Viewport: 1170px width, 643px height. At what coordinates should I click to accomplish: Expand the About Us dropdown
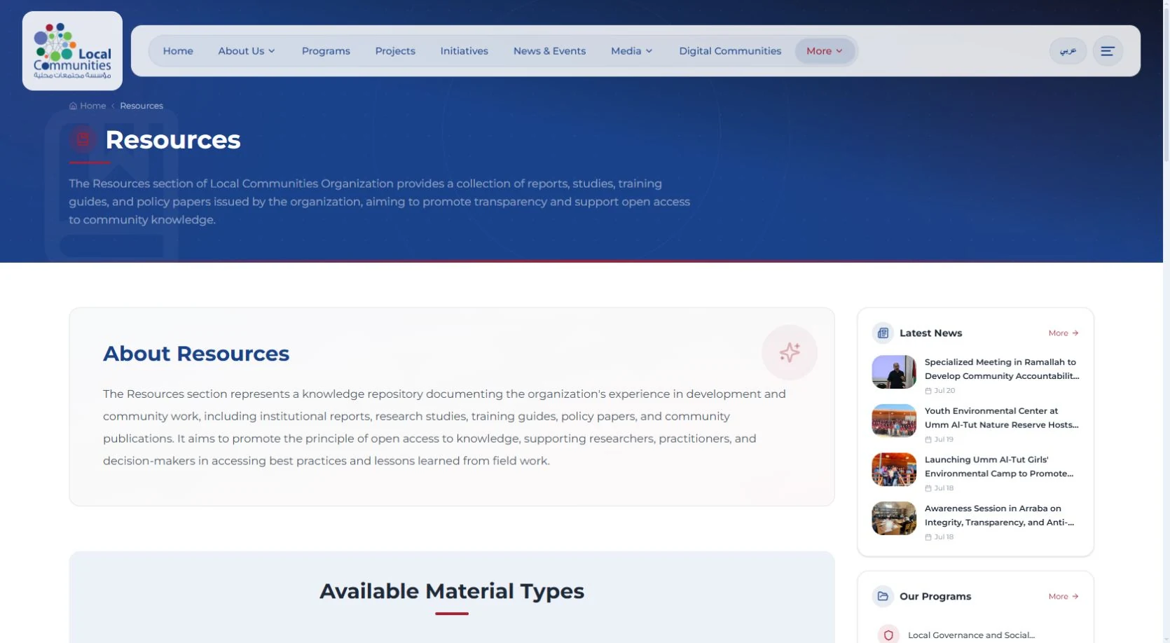[x=247, y=51]
